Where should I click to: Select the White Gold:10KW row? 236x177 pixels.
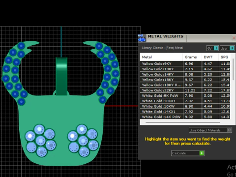coord(185,106)
